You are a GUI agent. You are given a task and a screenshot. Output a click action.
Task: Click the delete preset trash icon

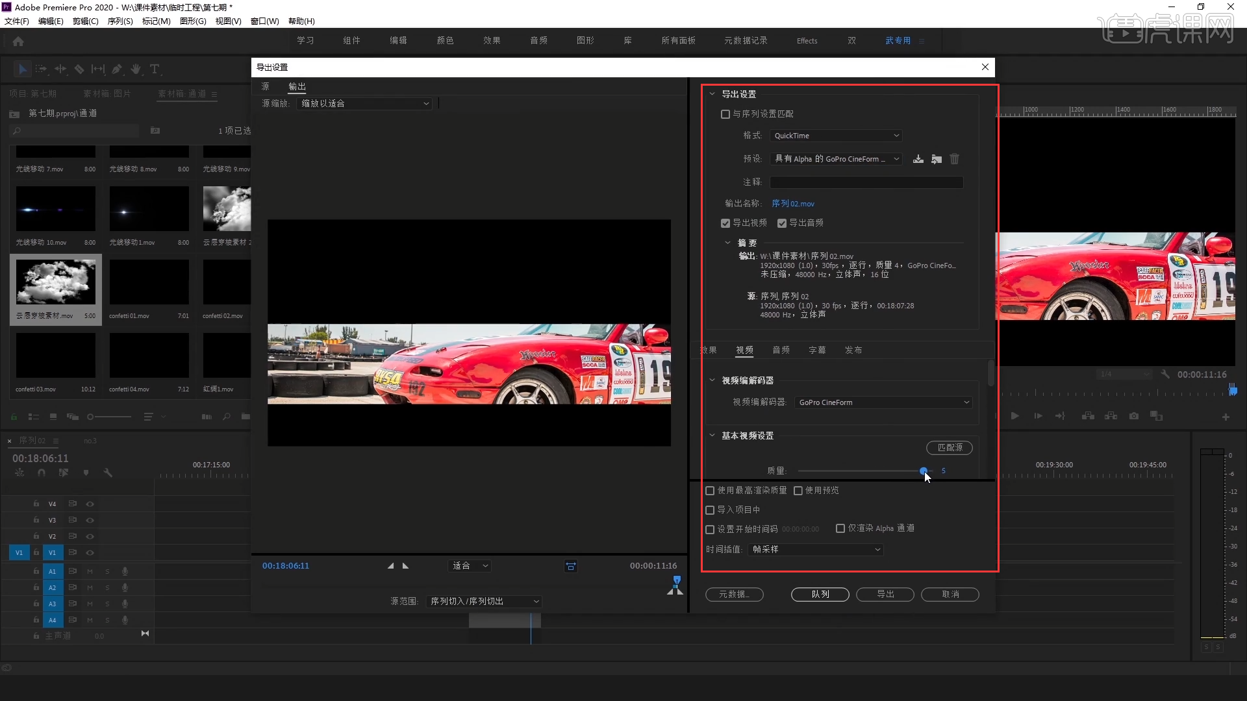tap(954, 159)
